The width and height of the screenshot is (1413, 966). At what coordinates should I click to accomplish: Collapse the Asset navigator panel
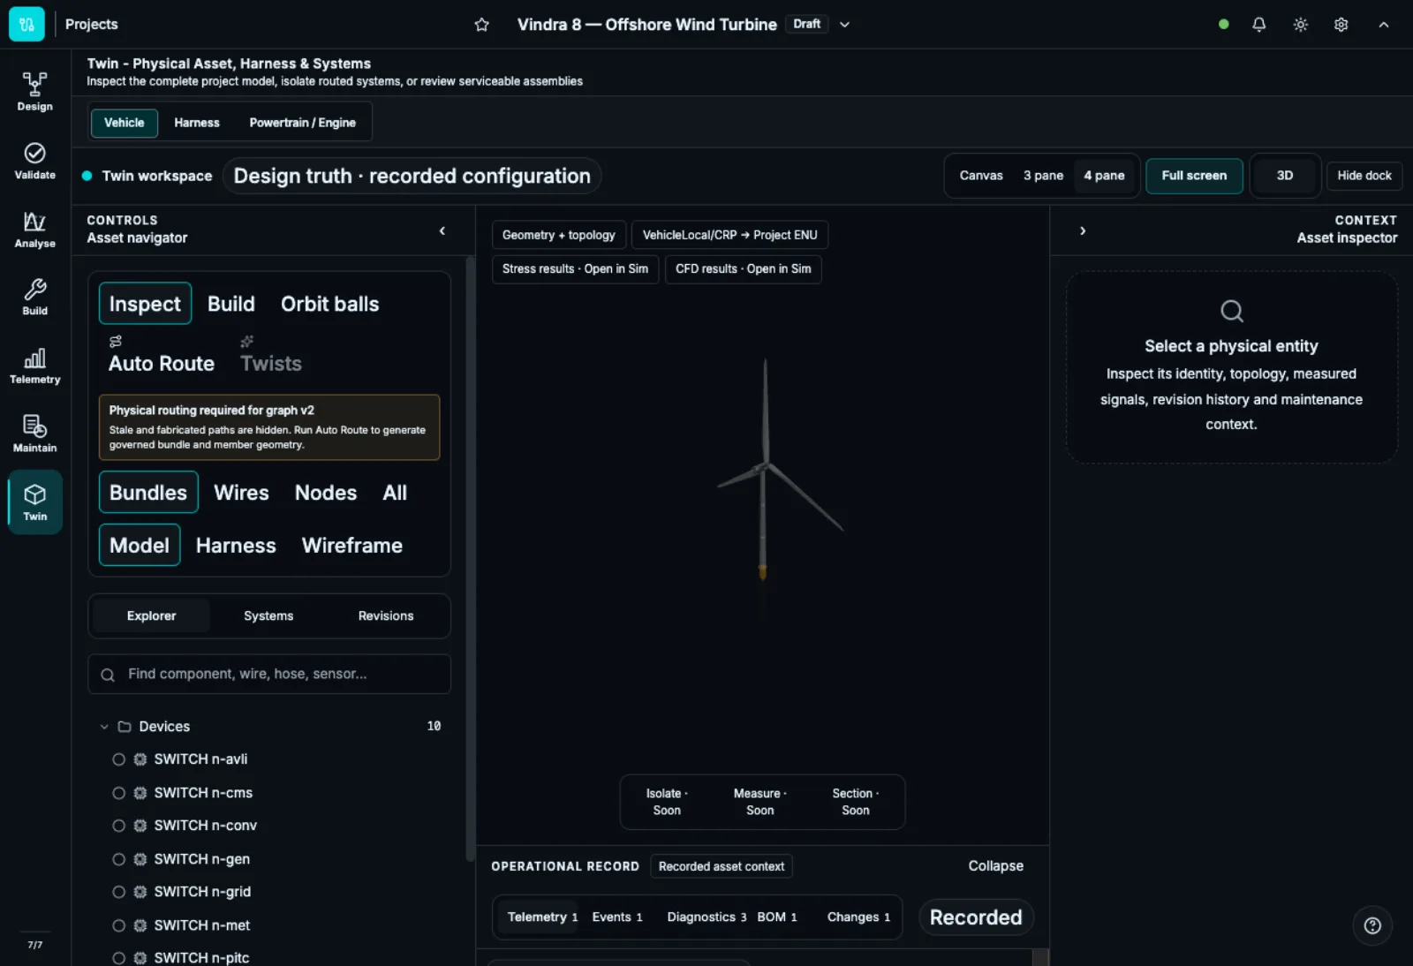coord(442,230)
